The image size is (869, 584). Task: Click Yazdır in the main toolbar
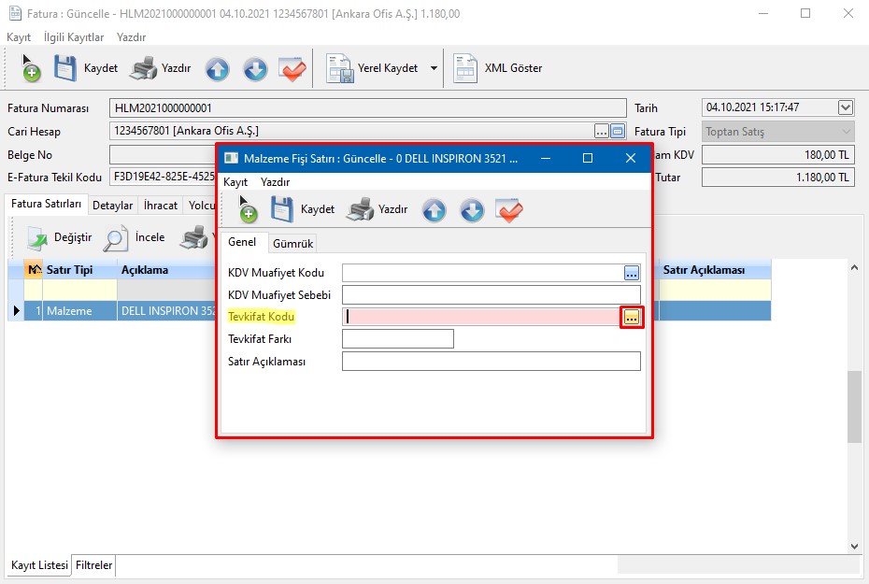point(162,68)
